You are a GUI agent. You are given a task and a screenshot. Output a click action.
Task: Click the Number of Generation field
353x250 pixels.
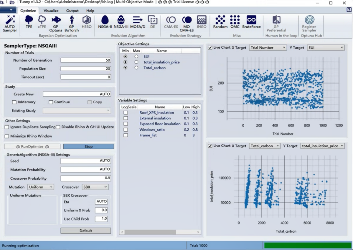[86, 60]
